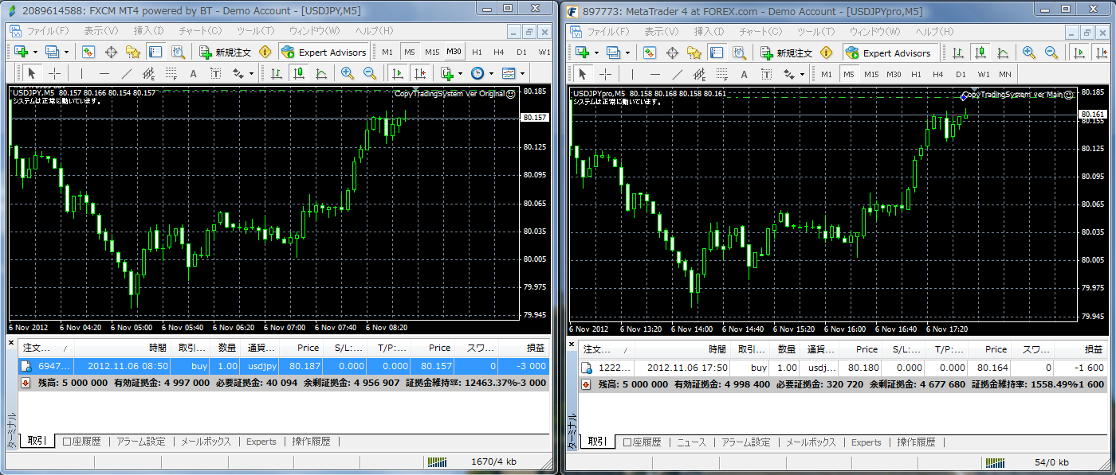
Task: Select M15 timeframe in FOREX.com window
Action: pyautogui.click(x=871, y=74)
